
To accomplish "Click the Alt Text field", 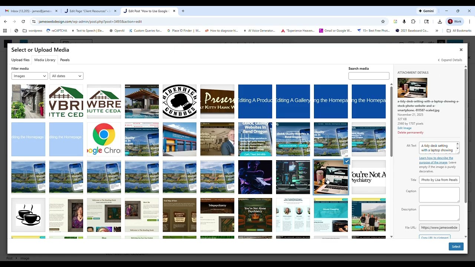I will tap(439, 148).
